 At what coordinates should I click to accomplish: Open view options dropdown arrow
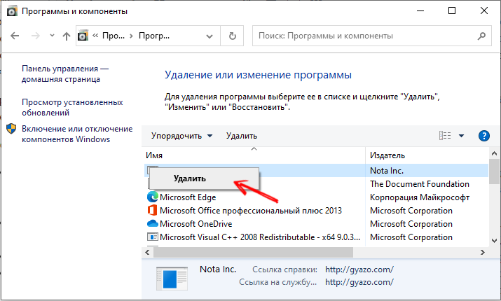(x=461, y=136)
